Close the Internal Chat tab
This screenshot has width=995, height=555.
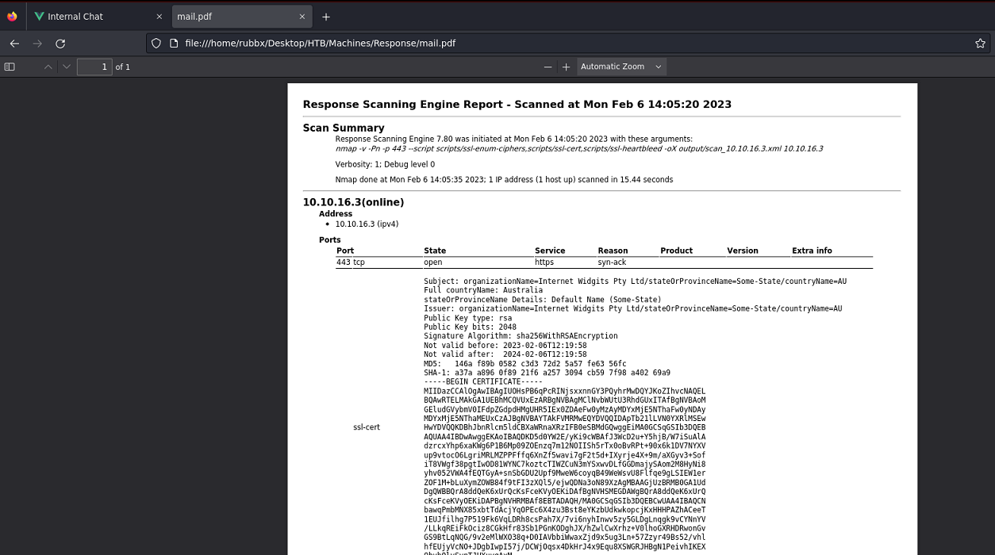click(x=159, y=17)
